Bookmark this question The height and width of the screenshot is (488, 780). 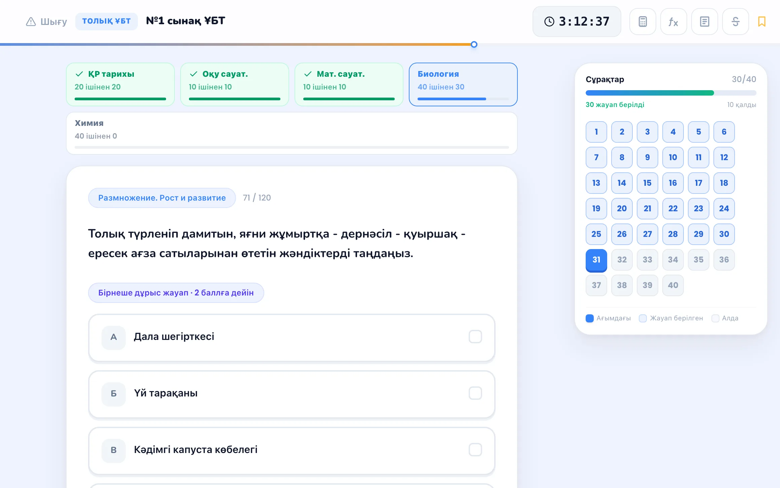click(x=762, y=22)
